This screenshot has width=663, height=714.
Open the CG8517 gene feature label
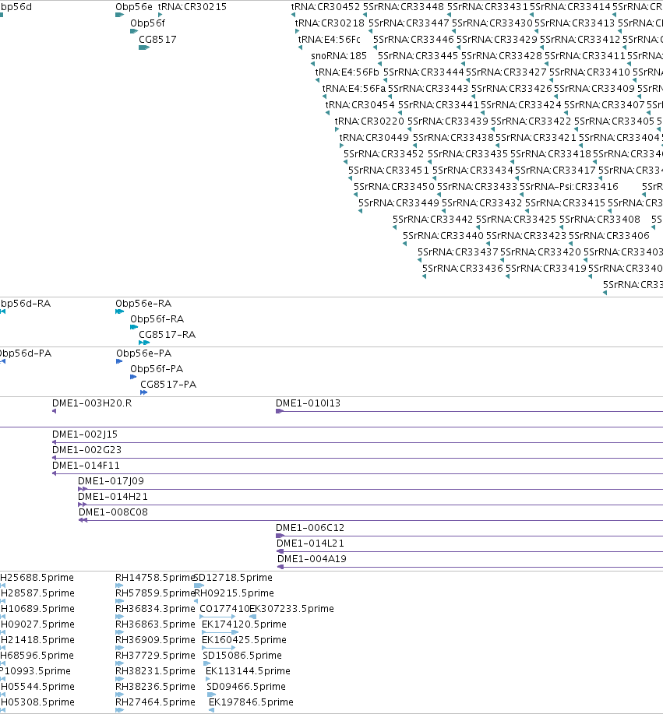[157, 40]
